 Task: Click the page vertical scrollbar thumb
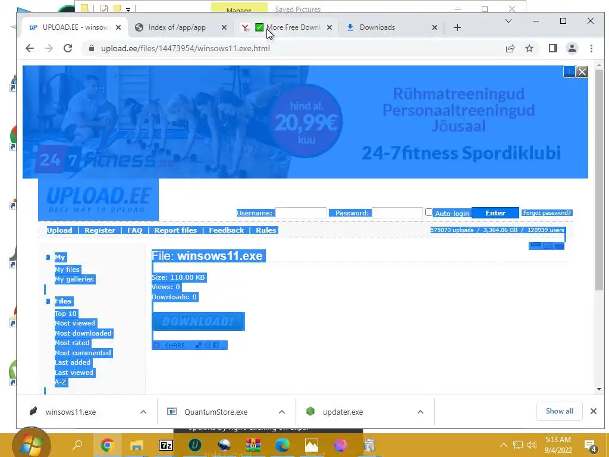598,180
